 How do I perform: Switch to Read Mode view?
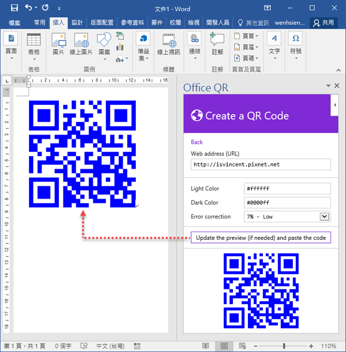[x=206, y=346]
